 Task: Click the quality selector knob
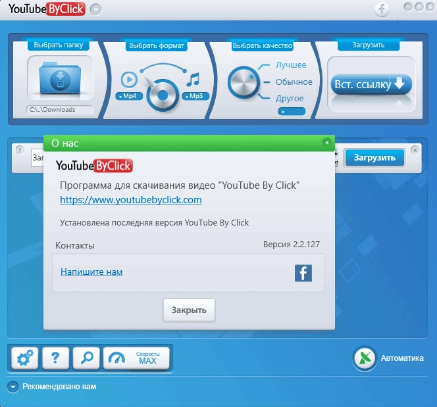(x=244, y=83)
